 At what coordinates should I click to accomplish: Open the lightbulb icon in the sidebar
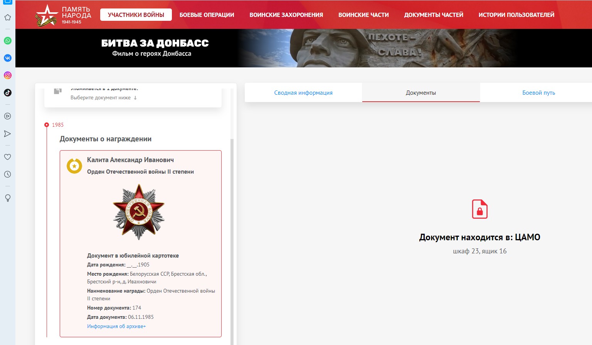7,198
